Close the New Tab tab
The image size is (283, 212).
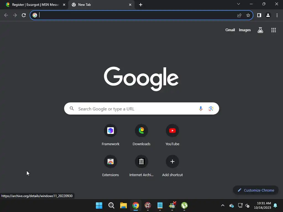(130, 5)
